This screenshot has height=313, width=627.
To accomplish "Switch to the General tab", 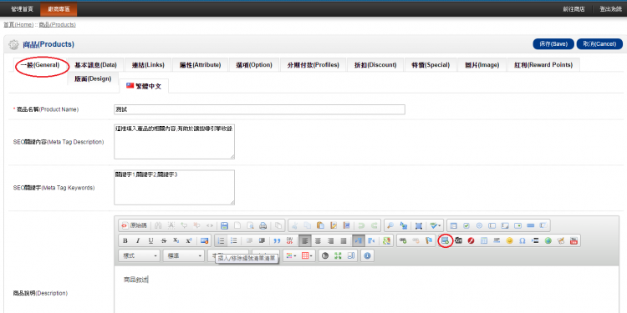I will [40, 64].
